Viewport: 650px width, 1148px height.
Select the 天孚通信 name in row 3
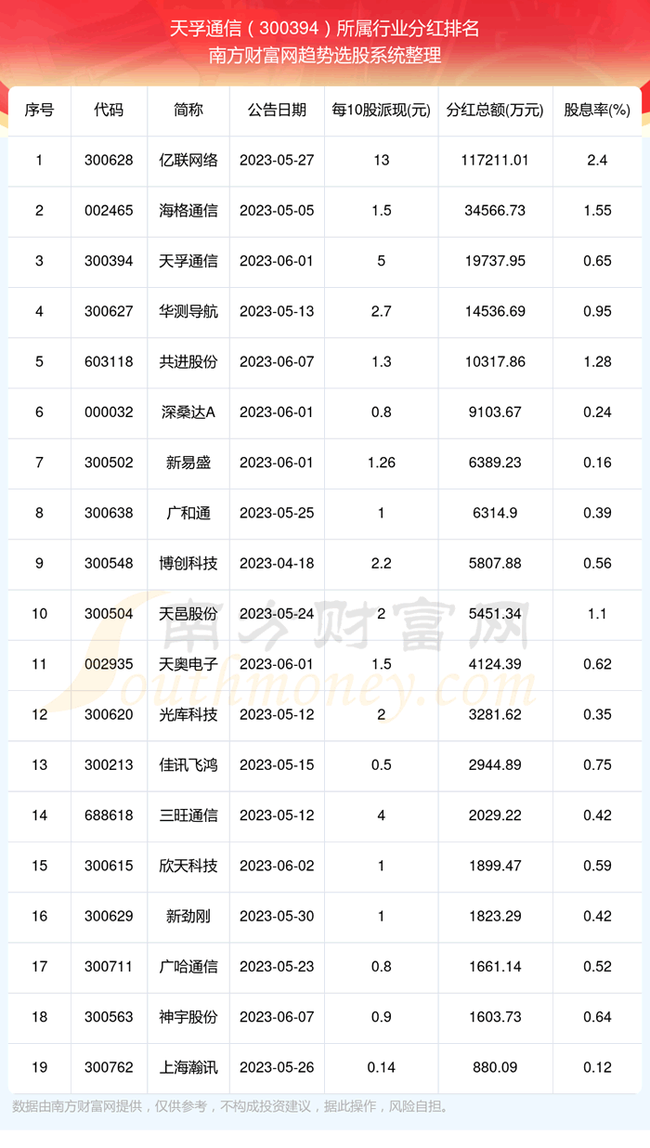coord(188,261)
